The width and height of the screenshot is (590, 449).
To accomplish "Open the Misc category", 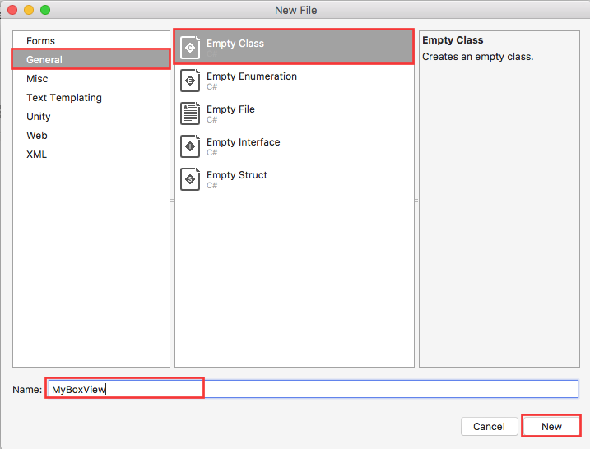I will 37,79.
